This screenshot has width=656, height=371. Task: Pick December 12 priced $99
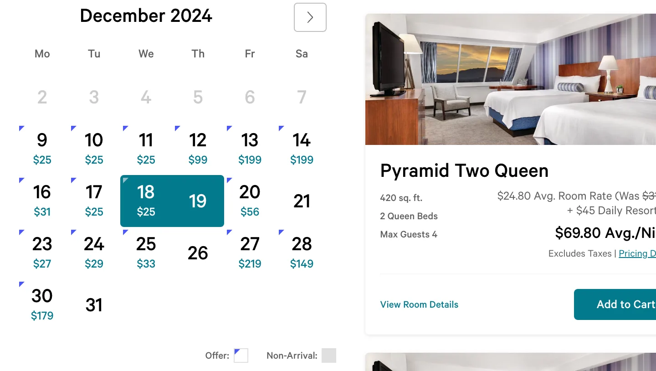(198, 148)
